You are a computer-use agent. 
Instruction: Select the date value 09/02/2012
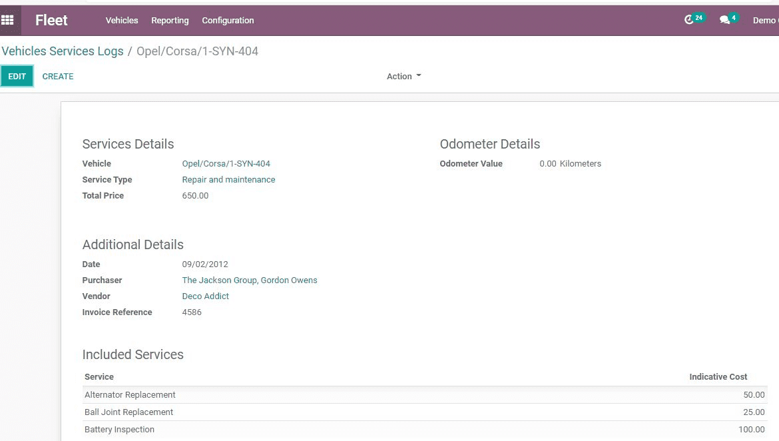(205, 264)
